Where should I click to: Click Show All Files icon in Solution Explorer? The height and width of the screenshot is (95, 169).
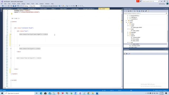pos(143,11)
